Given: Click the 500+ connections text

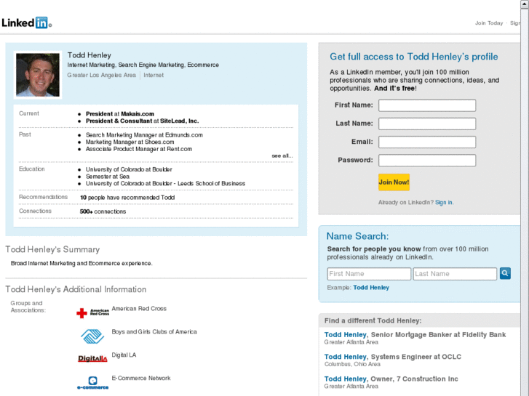Looking at the screenshot, I should click(103, 211).
